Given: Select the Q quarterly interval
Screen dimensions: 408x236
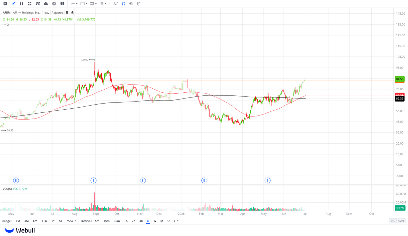Looking at the screenshot, I should pyautogui.click(x=168, y=221).
